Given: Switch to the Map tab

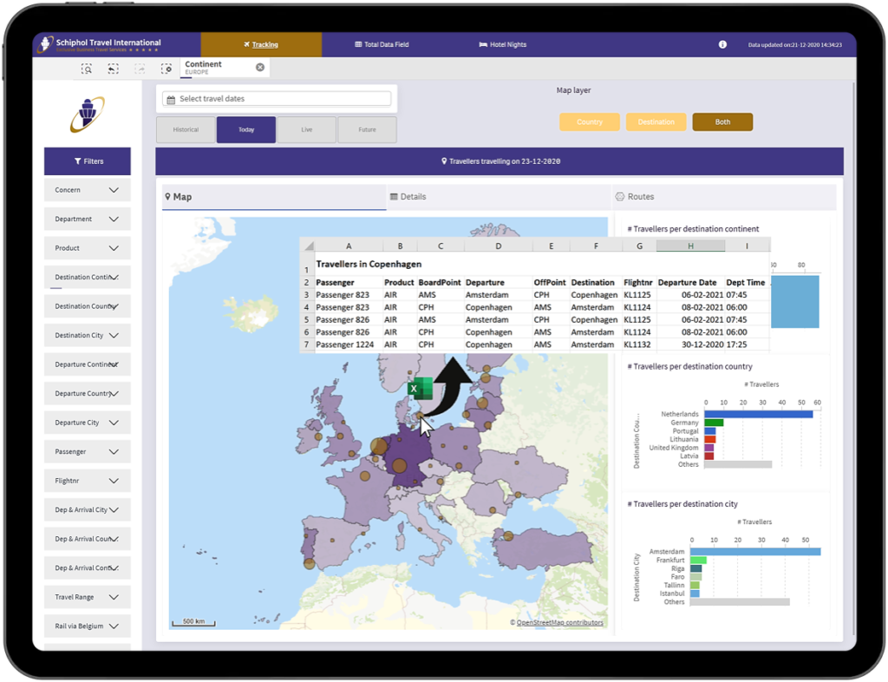Looking at the screenshot, I should [x=274, y=197].
